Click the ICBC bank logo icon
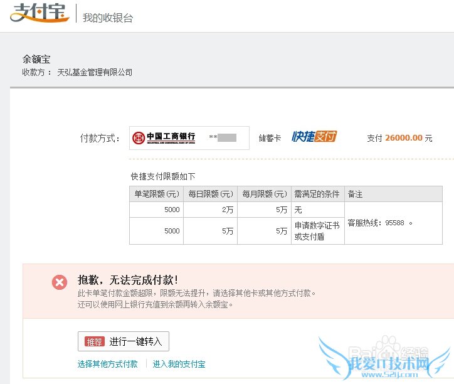Screen dimensions: 454x384 click(139, 138)
